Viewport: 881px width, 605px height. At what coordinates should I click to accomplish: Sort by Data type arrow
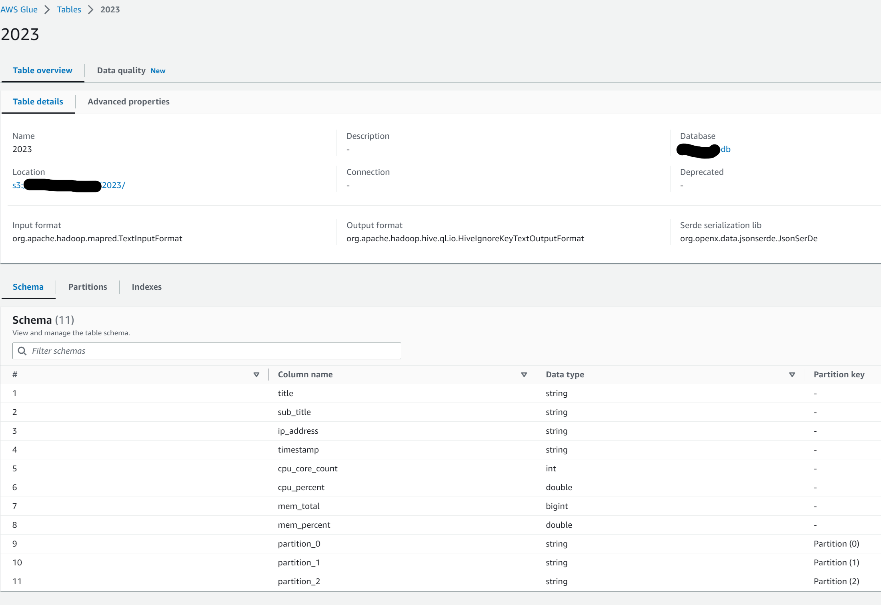click(792, 375)
